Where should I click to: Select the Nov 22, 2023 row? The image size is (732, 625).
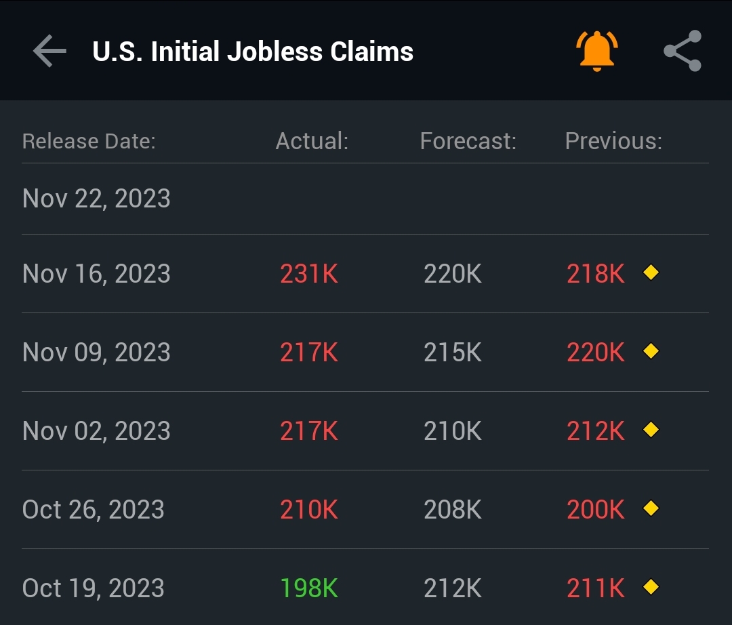365,199
